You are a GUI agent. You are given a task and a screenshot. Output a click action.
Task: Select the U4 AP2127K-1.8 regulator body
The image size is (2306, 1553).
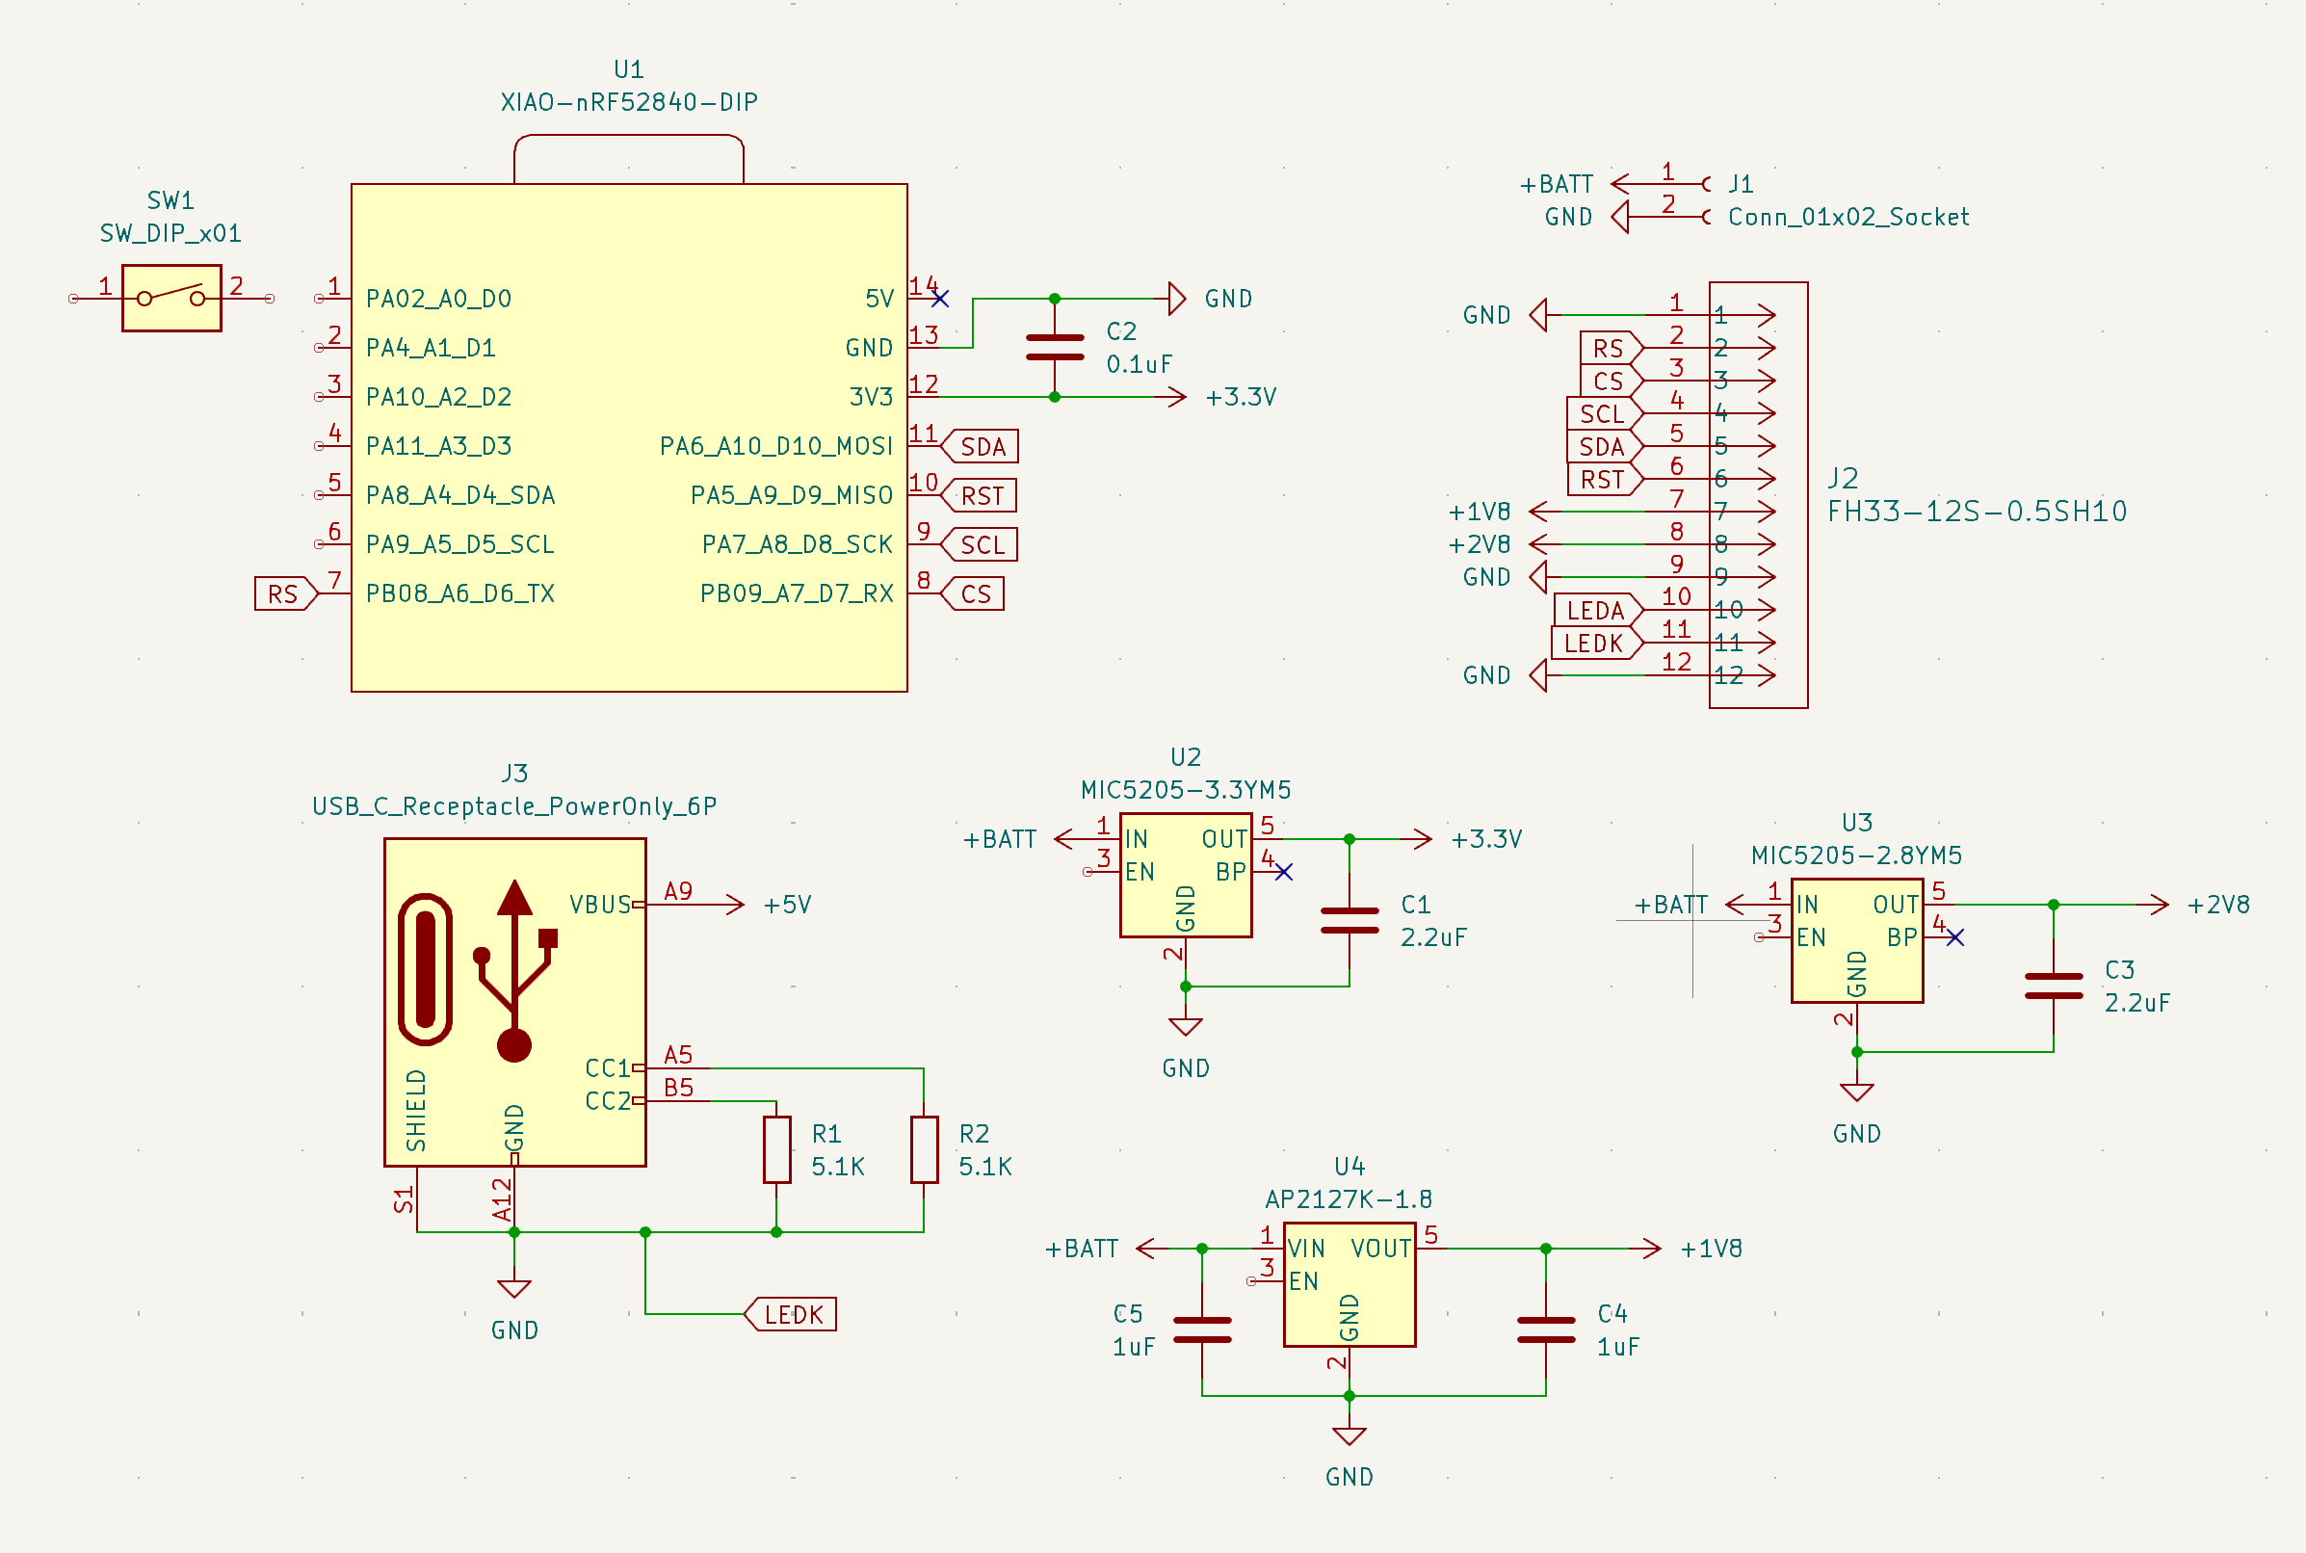click(1349, 1284)
